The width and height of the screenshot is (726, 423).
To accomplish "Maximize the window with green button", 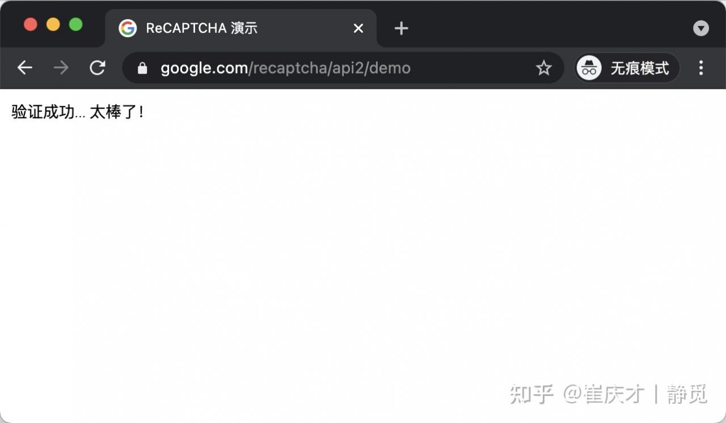I will coord(75,24).
